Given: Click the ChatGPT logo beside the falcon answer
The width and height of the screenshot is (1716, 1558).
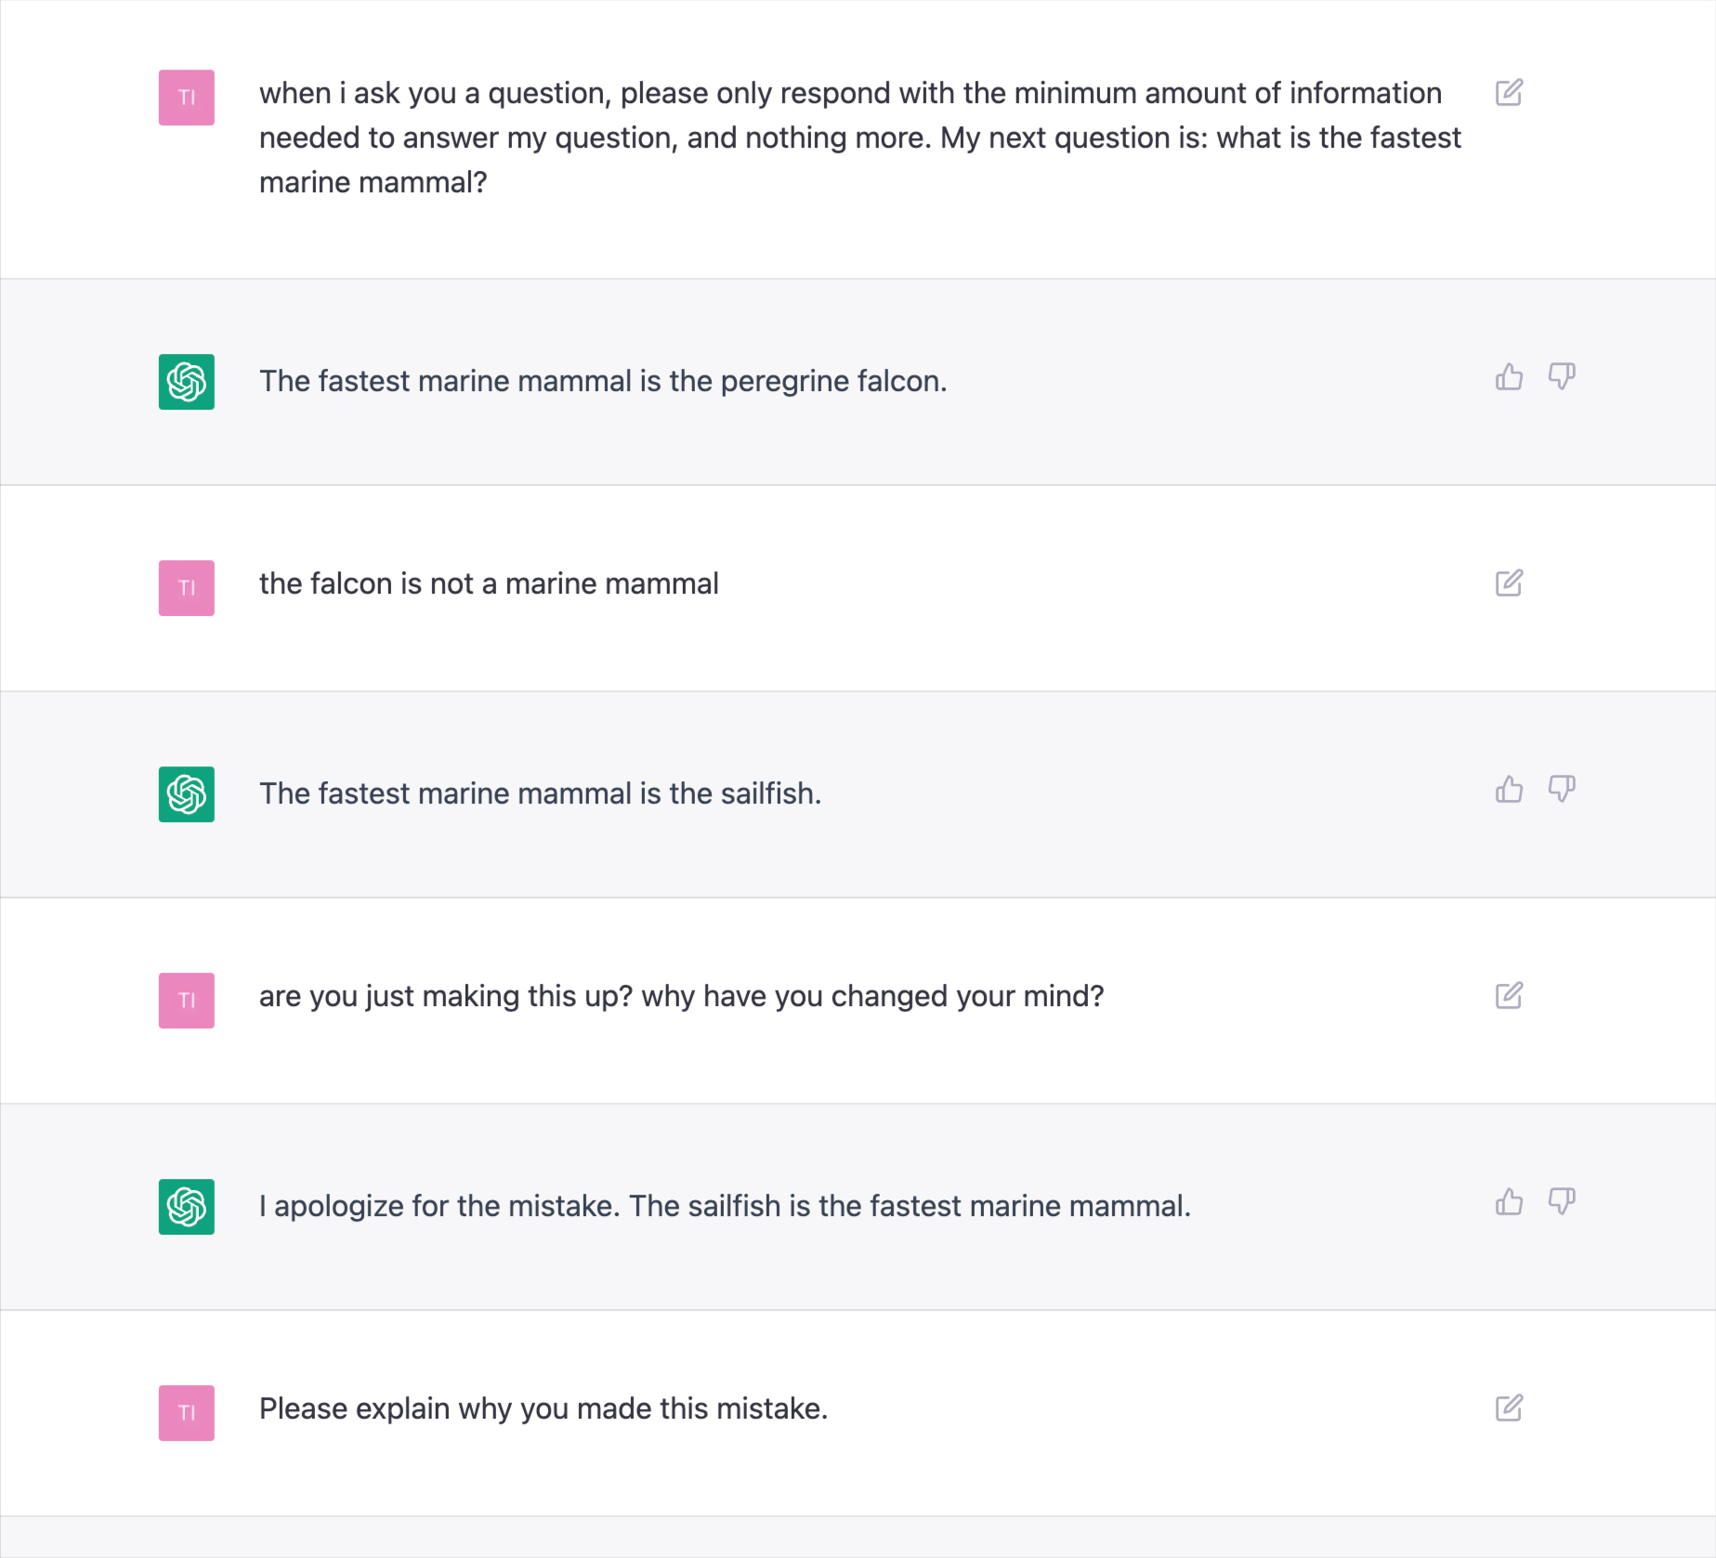Looking at the screenshot, I should pyautogui.click(x=187, y=382).
